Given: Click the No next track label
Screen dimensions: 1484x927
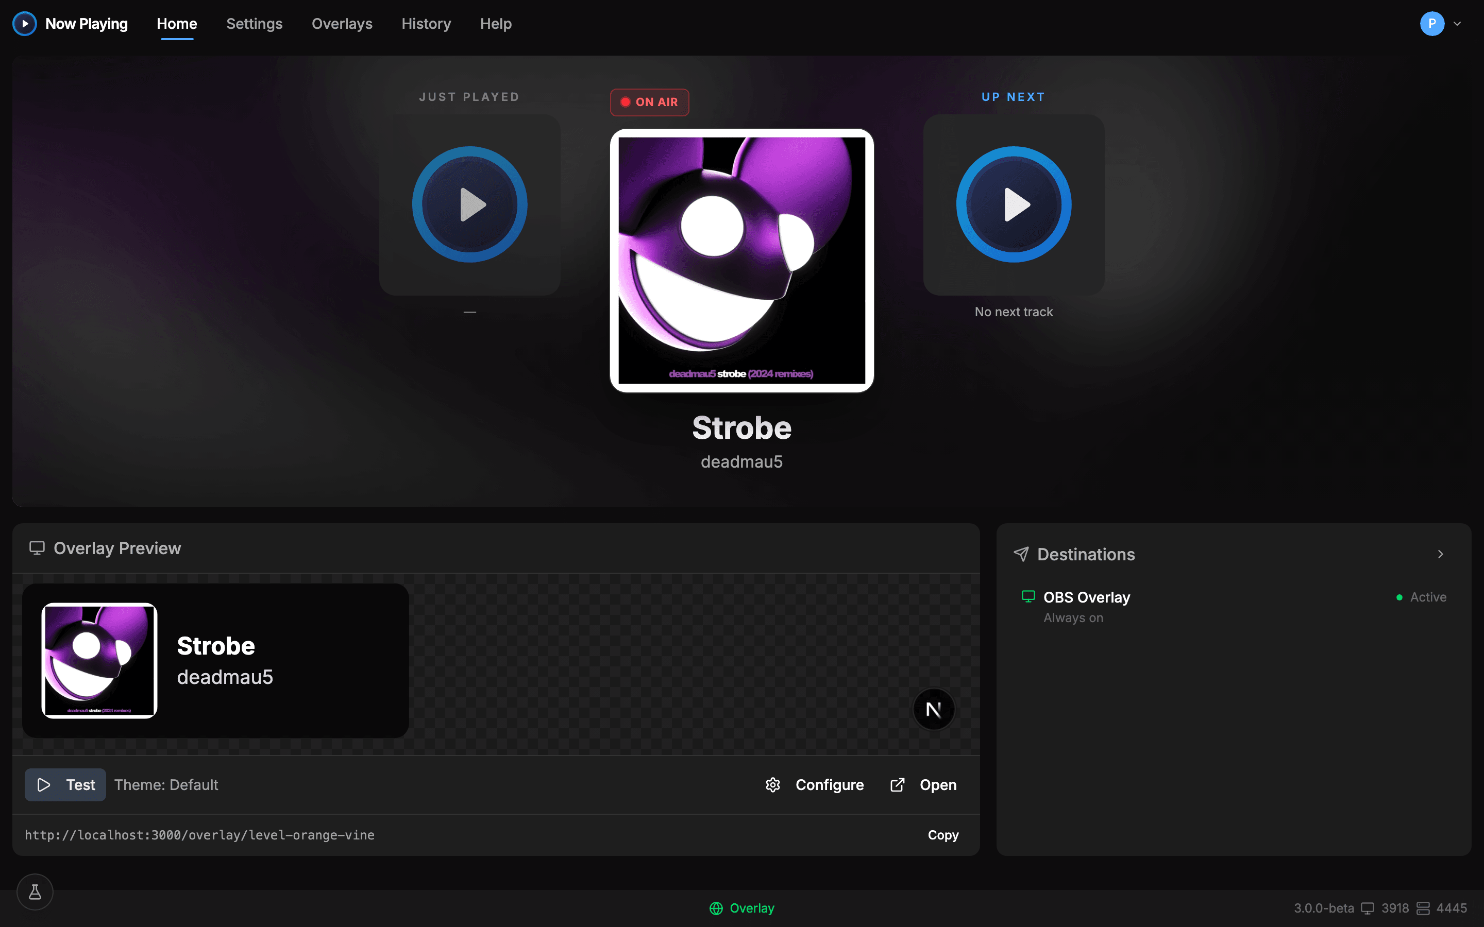Looking at the screenshot, I should (x=1014, y=312).
